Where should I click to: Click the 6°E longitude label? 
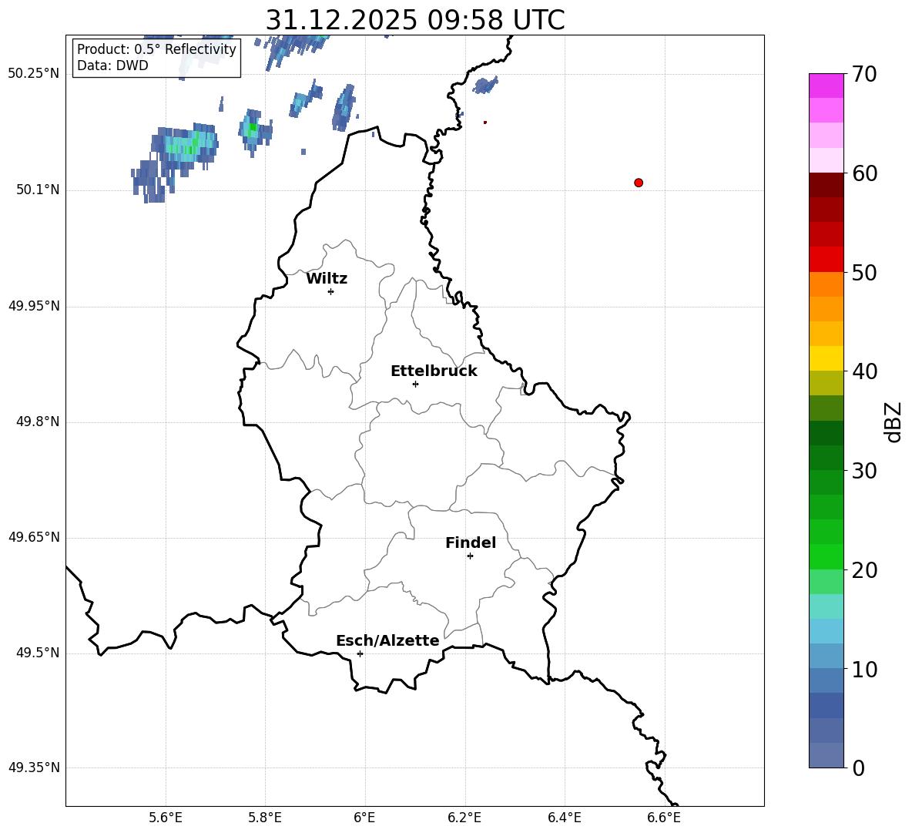pyautogui.click(x=364, y=818)
